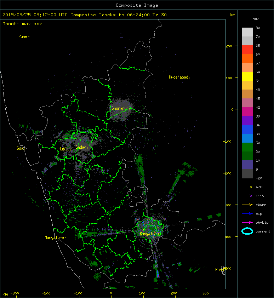The image size is (274, 298).
Task: Click the Goa city label
Action: (x=21, y=148)
